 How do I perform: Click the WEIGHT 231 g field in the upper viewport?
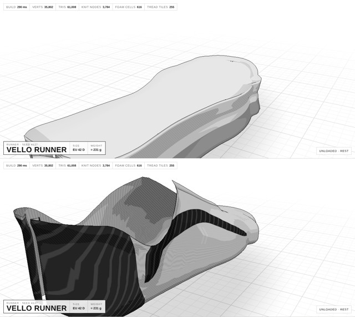click(x=97, y=148)
